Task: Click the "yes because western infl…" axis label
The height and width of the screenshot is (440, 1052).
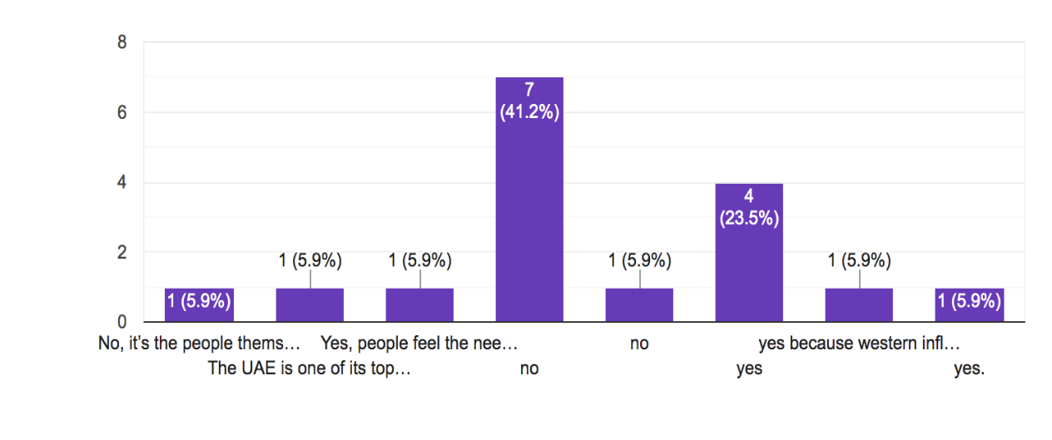Action: [x=859, y=344]
